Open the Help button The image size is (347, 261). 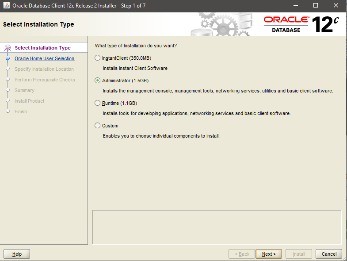click(17, 254)
